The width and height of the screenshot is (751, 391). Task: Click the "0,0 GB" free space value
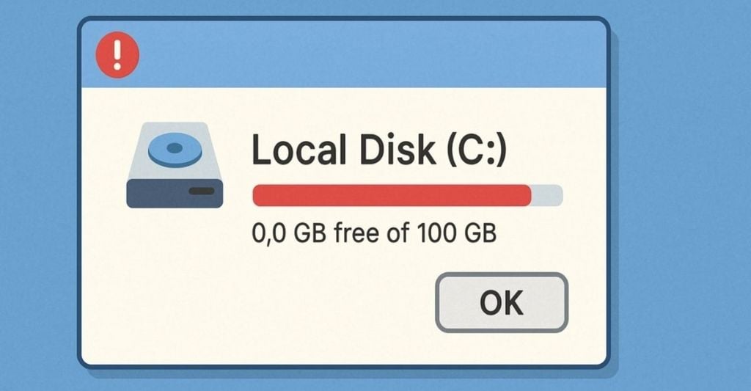tap(289, 234)
